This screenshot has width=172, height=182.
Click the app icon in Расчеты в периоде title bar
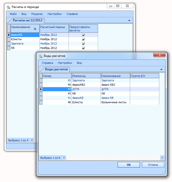click(x=8, y=7)
